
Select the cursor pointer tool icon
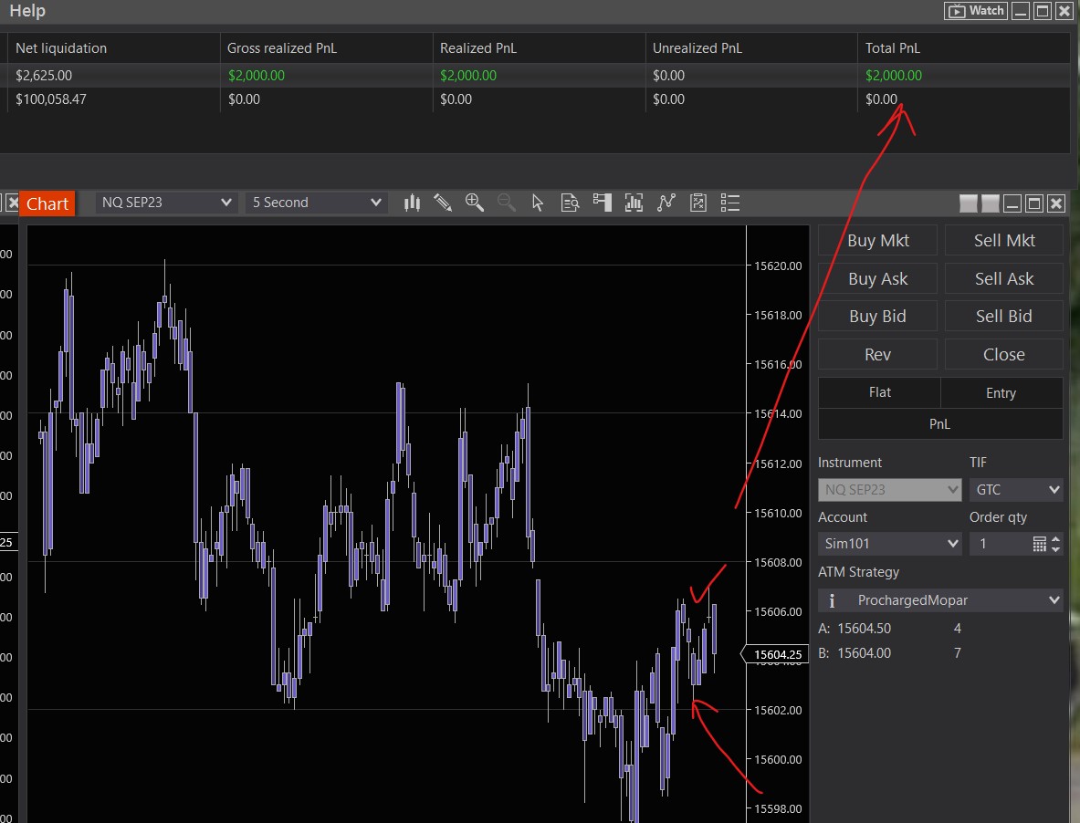[538, 203]
